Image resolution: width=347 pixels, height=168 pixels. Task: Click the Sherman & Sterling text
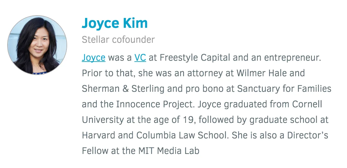(123, 88)
